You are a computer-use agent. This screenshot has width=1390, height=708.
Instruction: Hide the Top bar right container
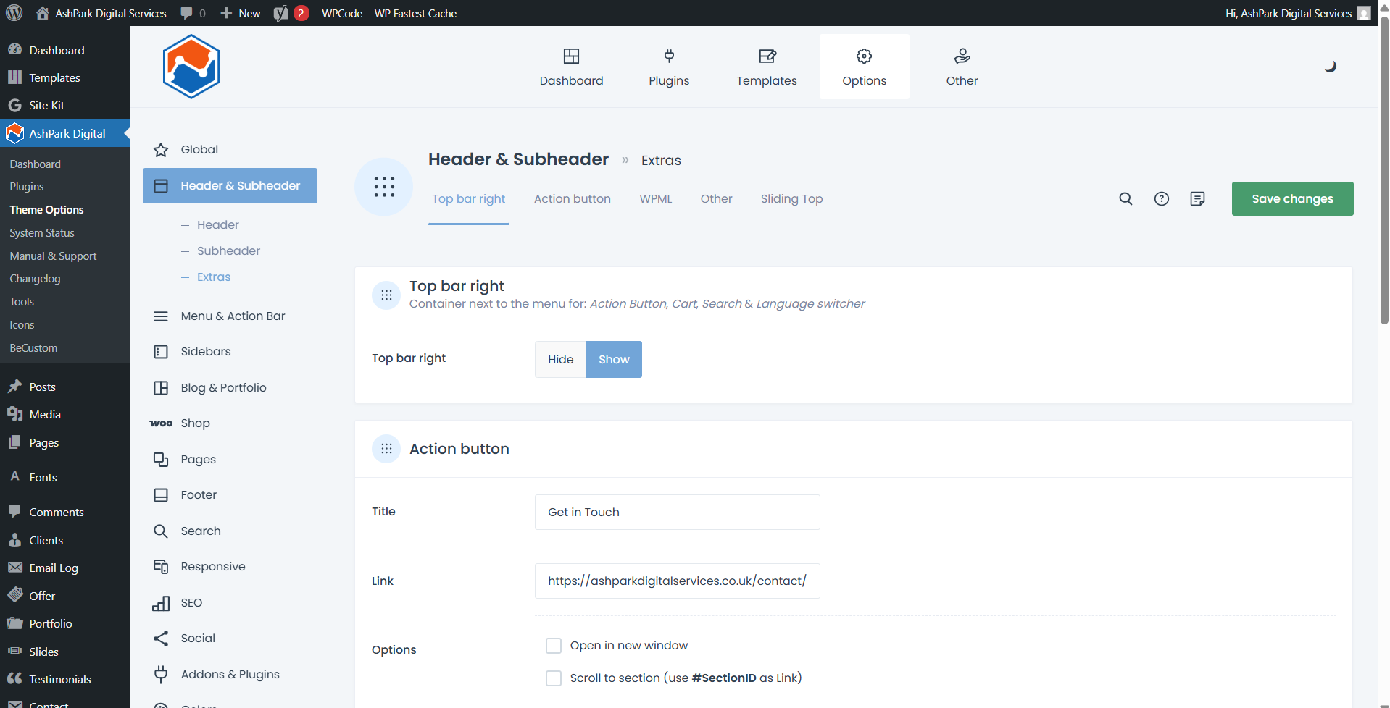click(x=559, y=359)
